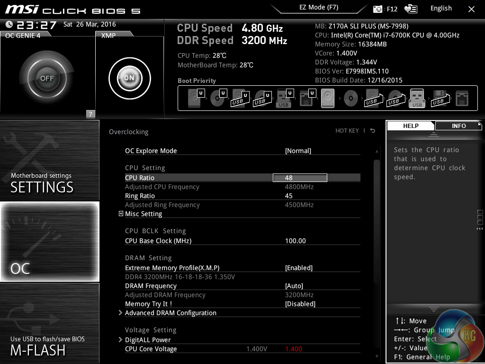Click the DDR4 3200MHz 16-18-18-36 1.350V line
The width and height of the screenshot is (485, 364).
180,277
